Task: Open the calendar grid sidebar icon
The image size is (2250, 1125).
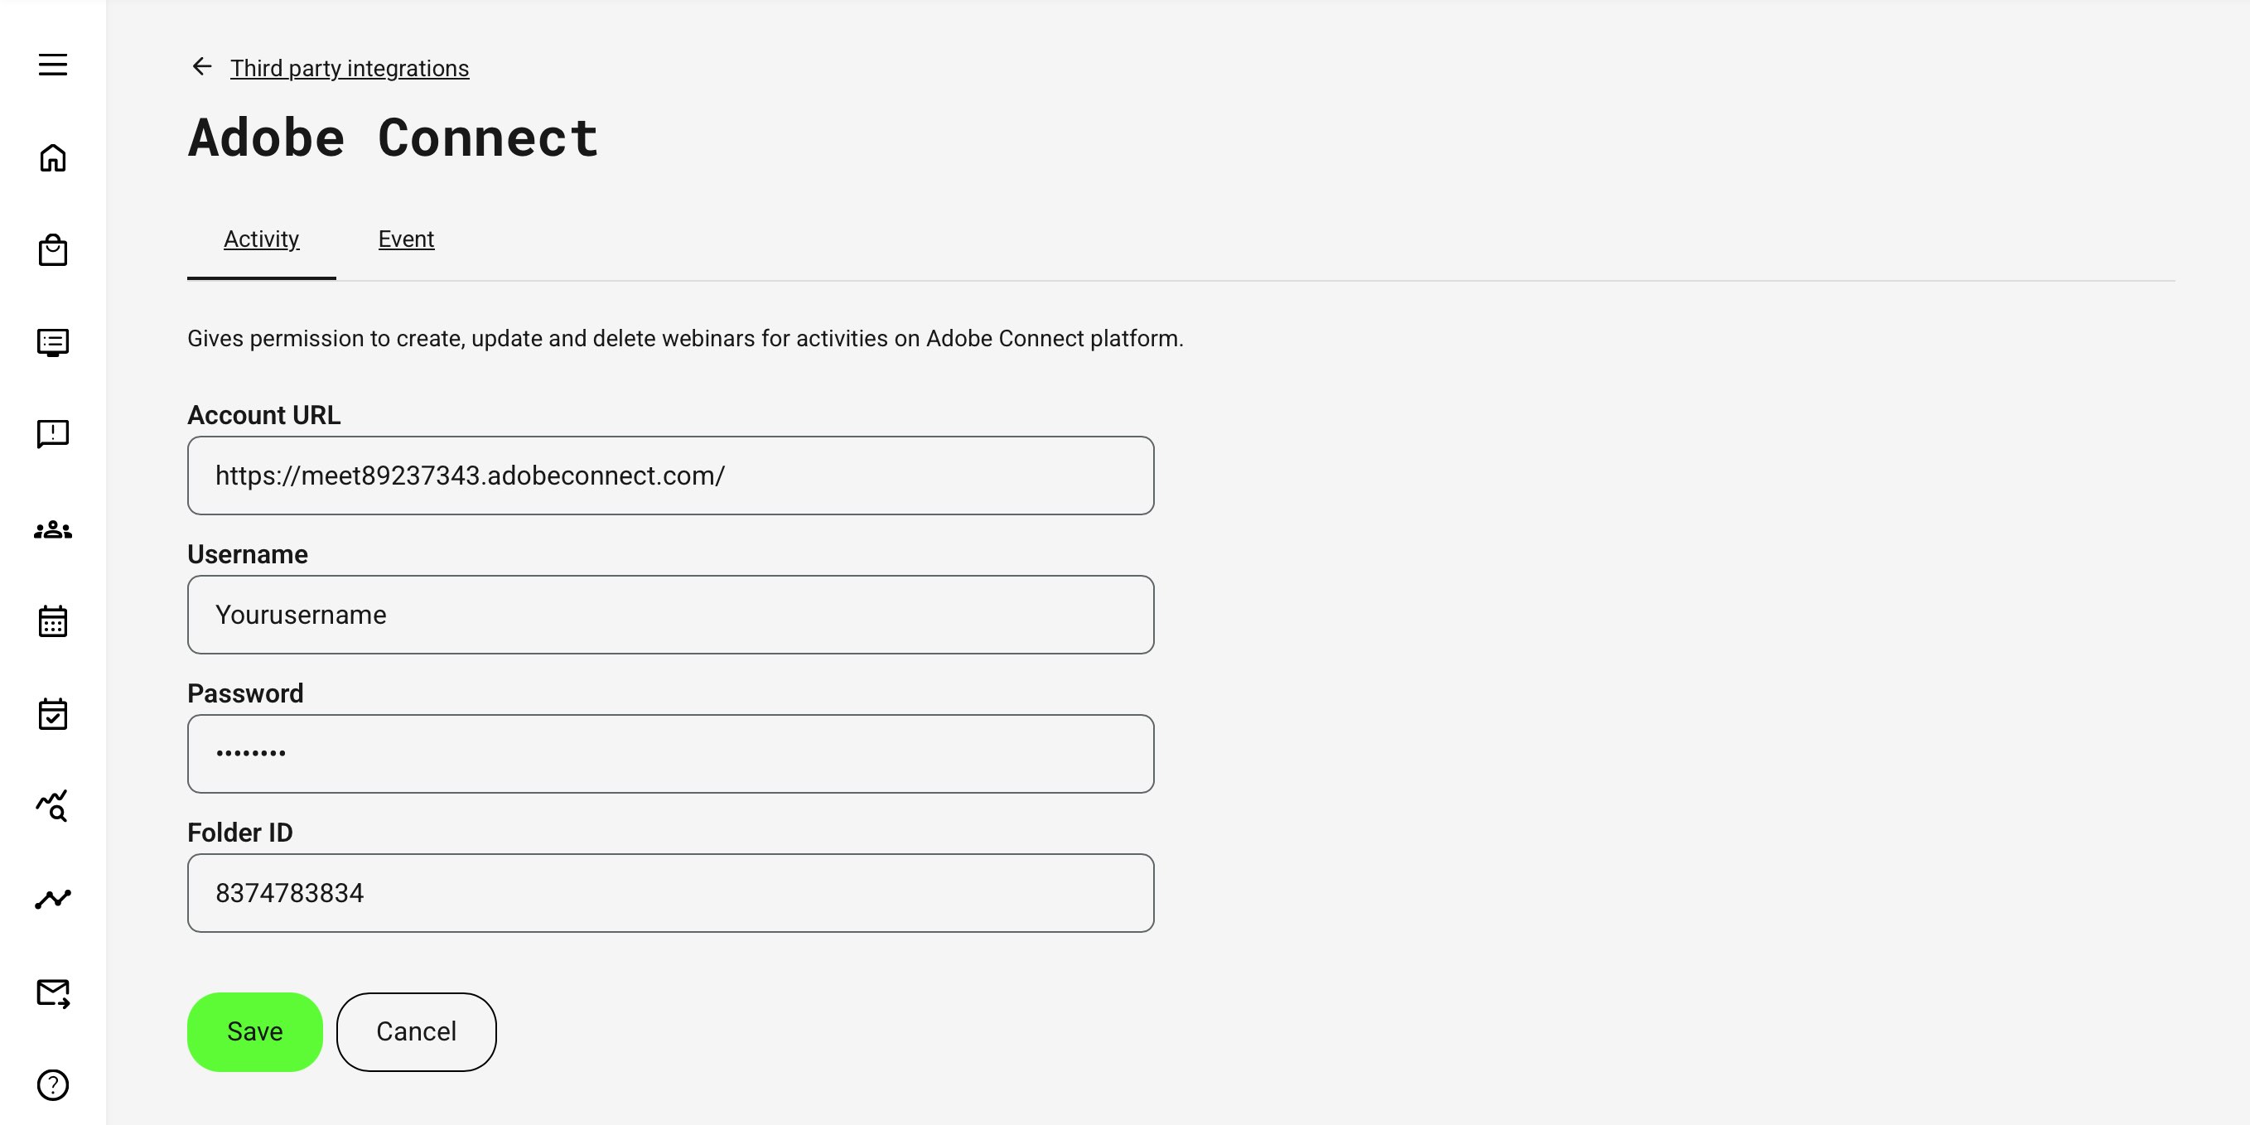Action: [52, 622]
